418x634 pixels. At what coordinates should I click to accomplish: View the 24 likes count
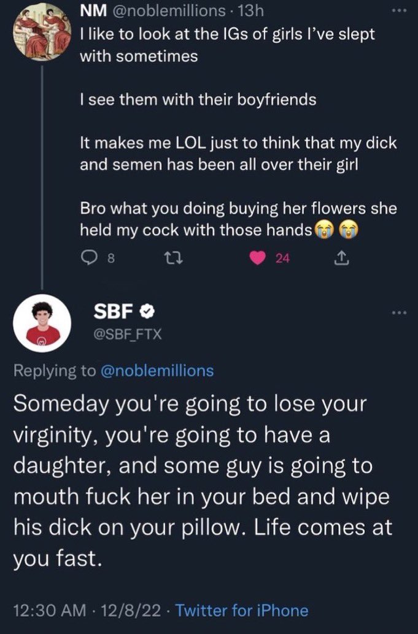tap(282, 258)
